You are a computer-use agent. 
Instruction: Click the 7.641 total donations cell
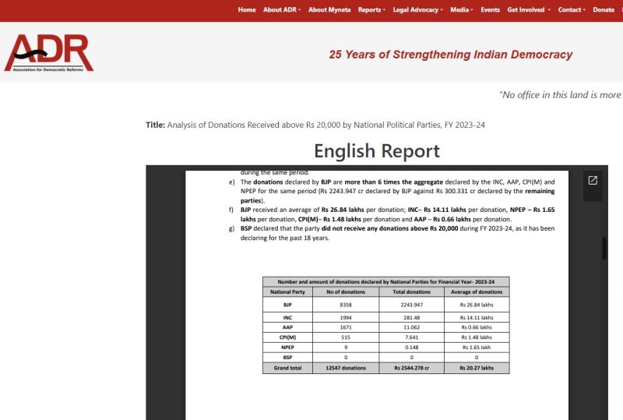[412, 337]
